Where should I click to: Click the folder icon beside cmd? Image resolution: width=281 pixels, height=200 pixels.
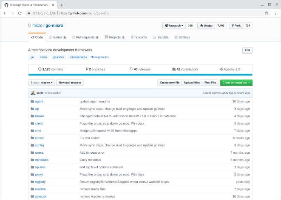coord(32,131)
